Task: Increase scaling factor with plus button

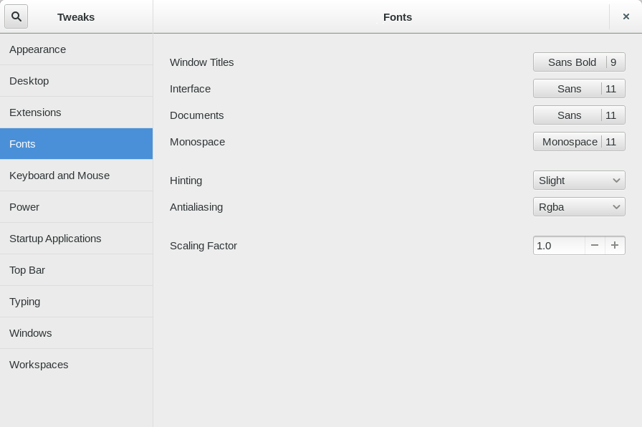Action: point(615,245)
